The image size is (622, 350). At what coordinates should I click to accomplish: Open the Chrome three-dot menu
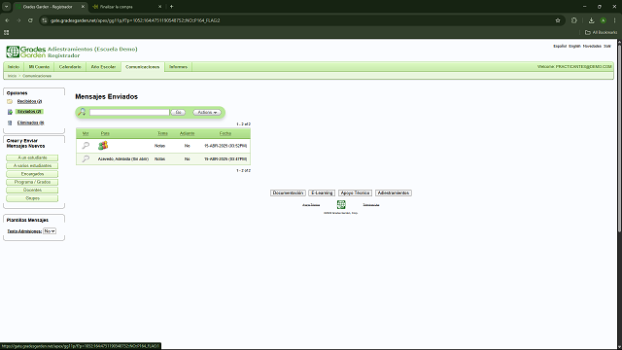pos(615,20)
